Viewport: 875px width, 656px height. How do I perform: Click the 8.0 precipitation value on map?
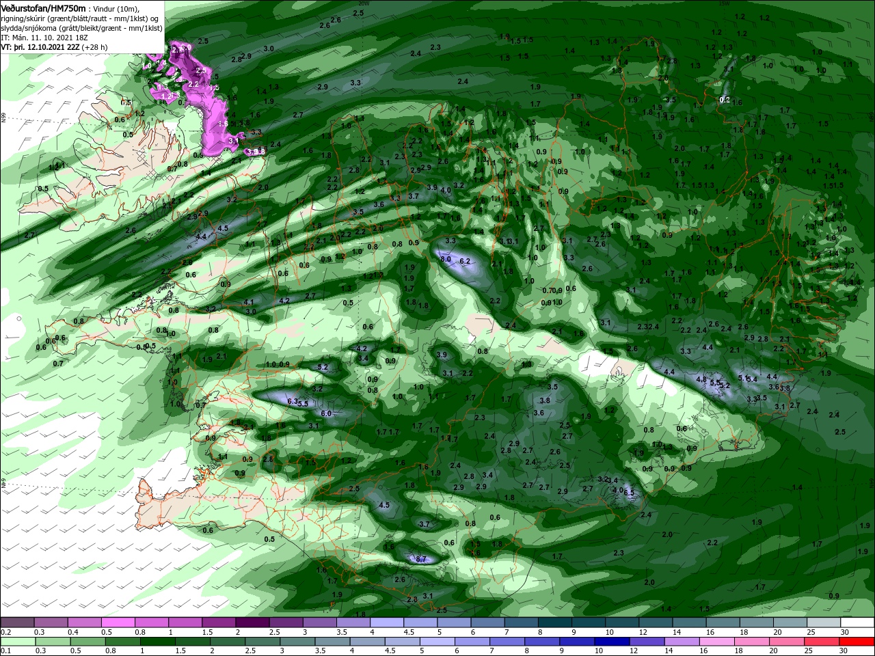(446, 260)
